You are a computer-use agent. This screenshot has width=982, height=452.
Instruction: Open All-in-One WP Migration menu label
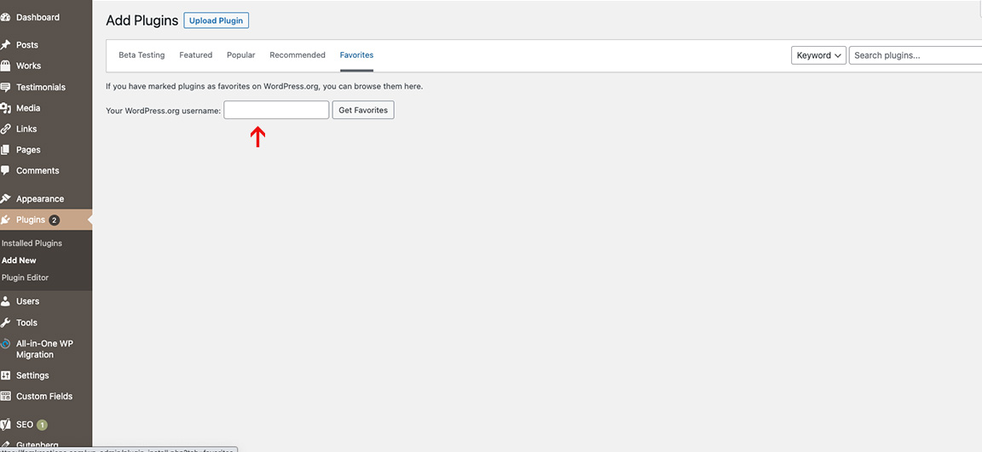45,349
